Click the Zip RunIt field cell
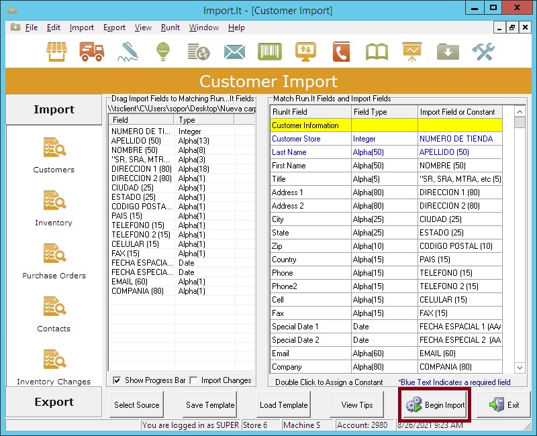 point(310,246)
